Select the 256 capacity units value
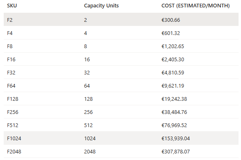The height and width of the screenshot is (160, 241). coord(89,112)
